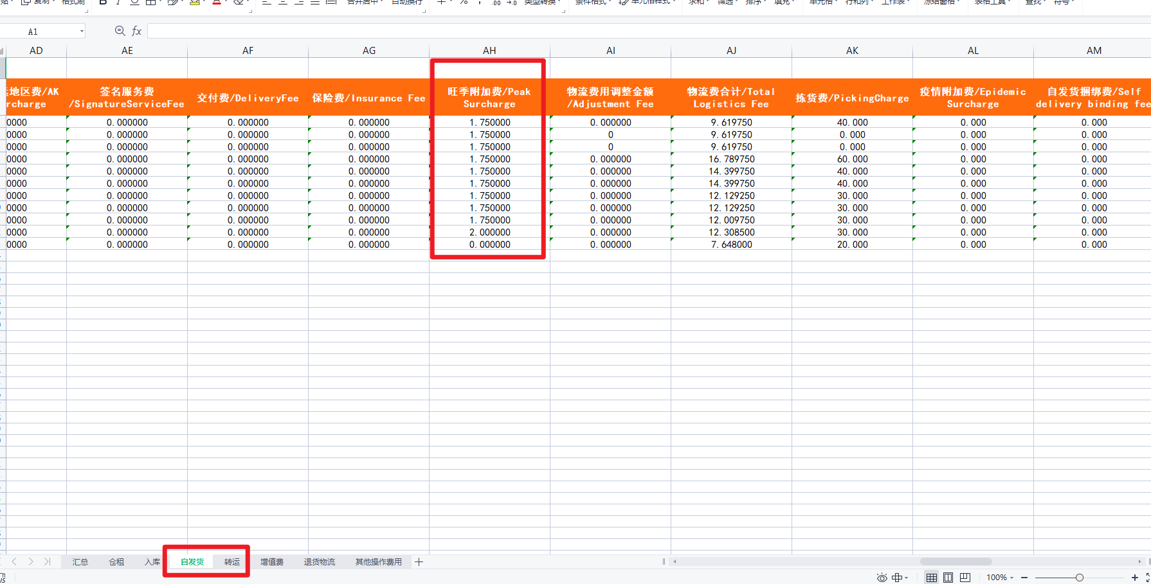Select PickingCharge cell showing 60.000

click(853, 159)
